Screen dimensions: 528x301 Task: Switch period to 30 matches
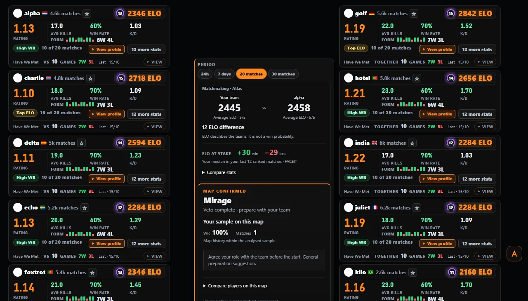283,74
